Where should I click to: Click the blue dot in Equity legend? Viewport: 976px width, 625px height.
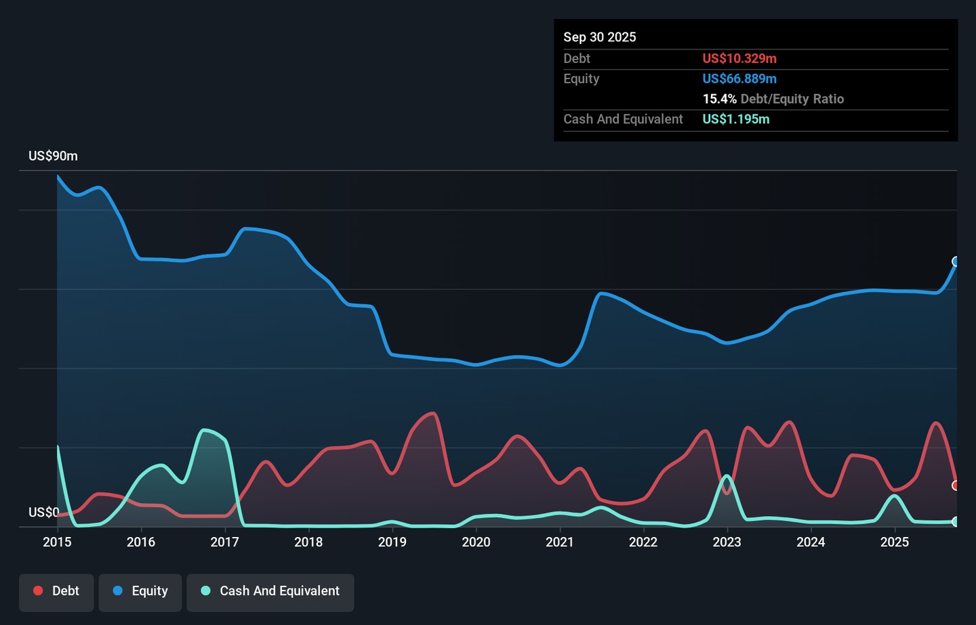coord(118,591)
